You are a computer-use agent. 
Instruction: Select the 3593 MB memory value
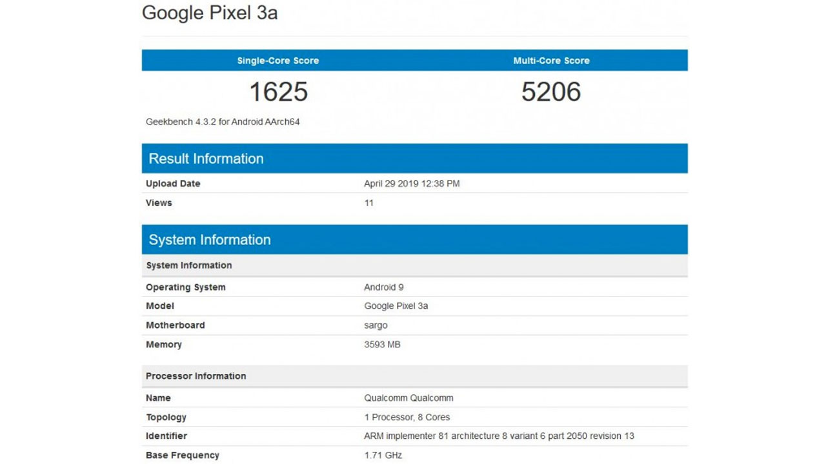382,345
